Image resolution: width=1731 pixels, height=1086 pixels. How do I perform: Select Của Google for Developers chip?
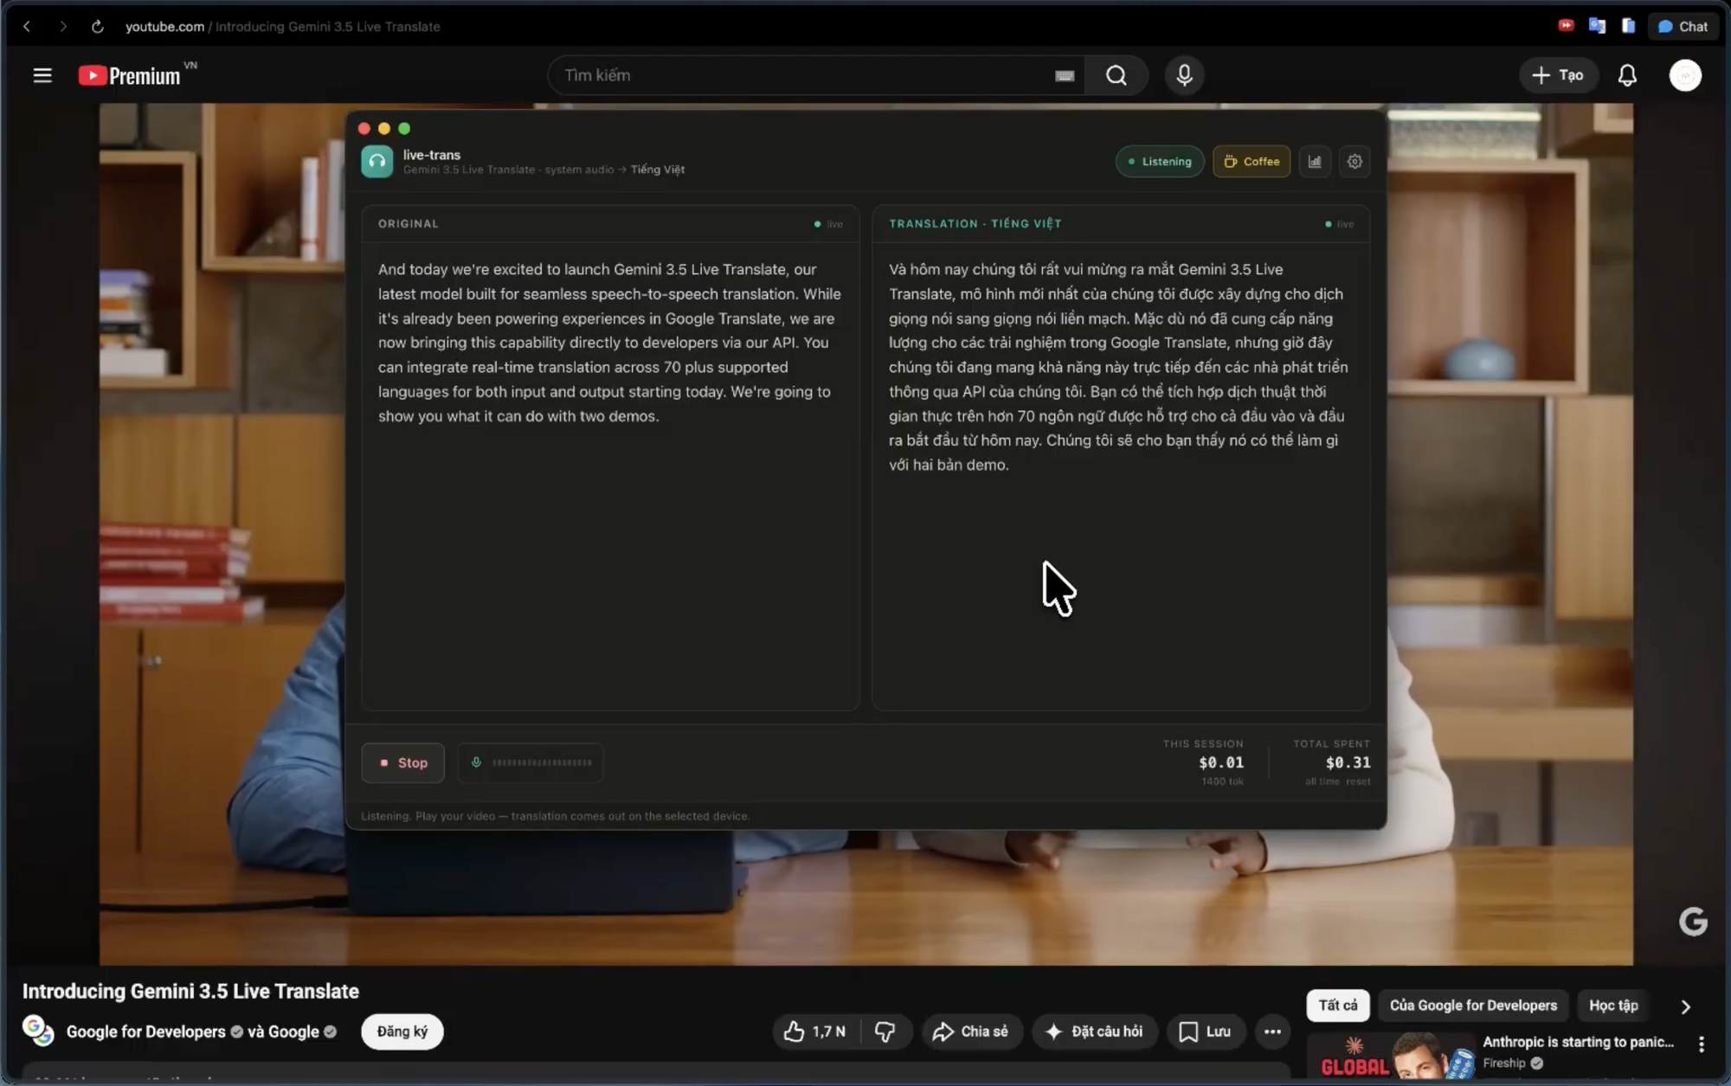(1473, 1006)
